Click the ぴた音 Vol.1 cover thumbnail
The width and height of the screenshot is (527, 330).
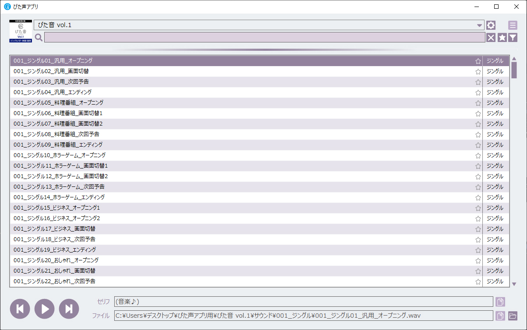pos(21,31)
